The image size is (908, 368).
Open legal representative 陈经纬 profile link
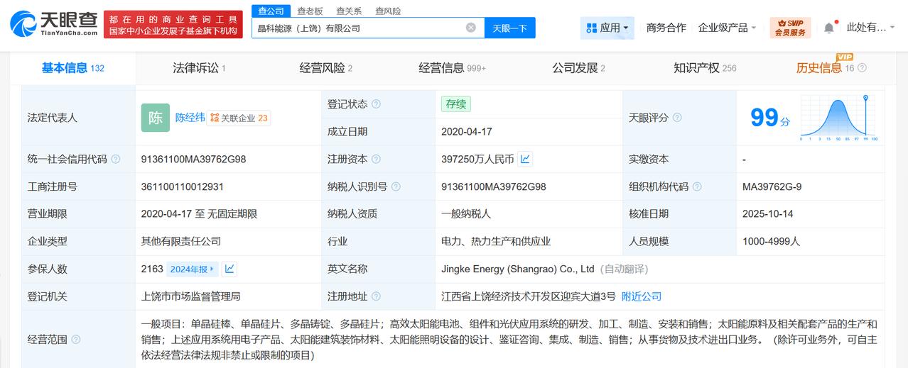click(x=190, y=118)
